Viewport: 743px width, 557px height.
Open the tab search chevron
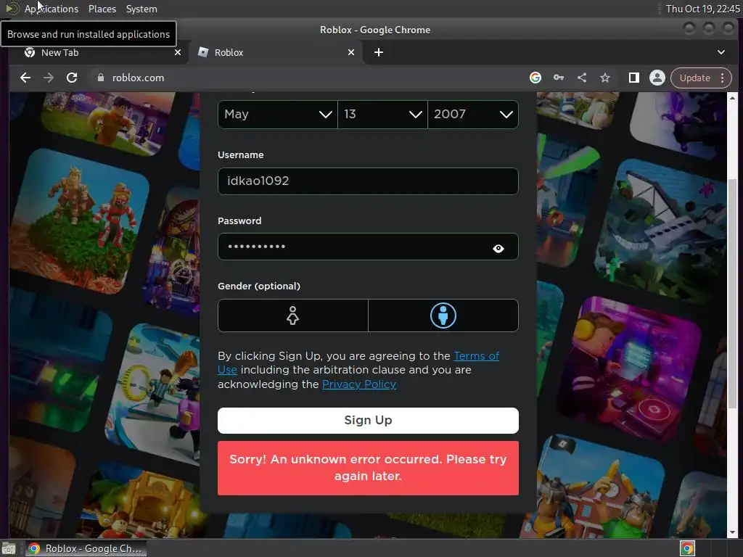point(721,52)
